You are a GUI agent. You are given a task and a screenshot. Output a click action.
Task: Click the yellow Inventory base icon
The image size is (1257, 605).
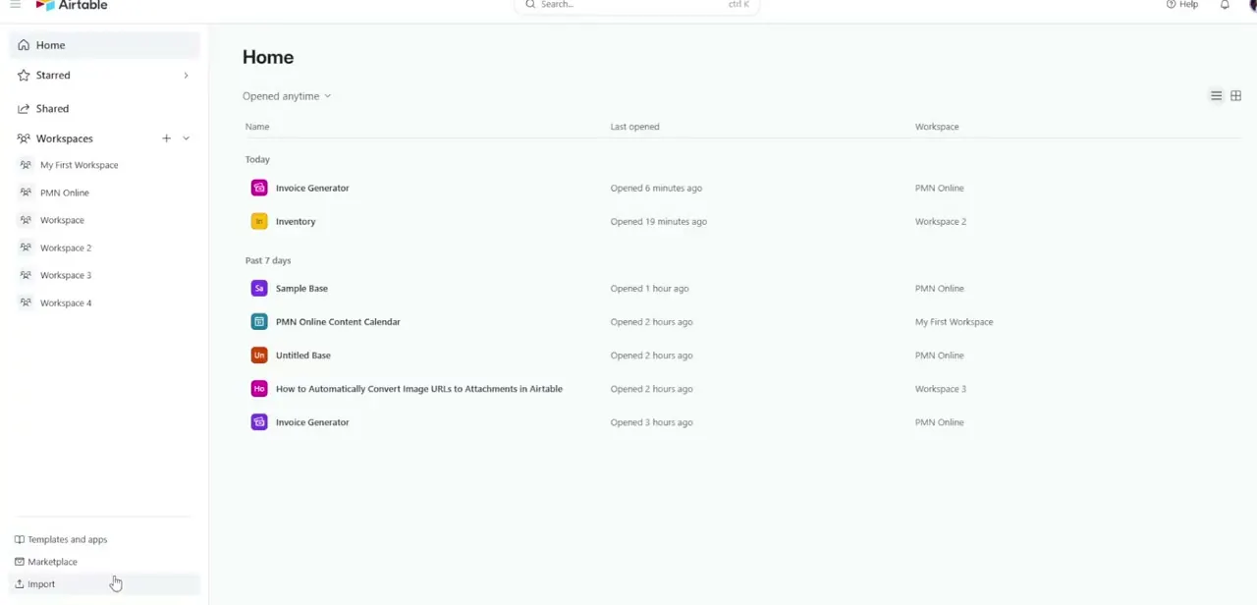(259, 221)
